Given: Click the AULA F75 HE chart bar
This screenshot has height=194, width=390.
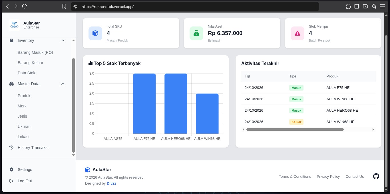Looking at the screenshot, I should point(144,104).
